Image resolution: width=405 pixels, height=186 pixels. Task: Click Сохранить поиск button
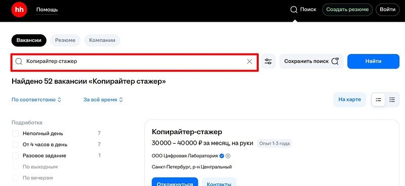pyautogui.click(x=311, y=61)
